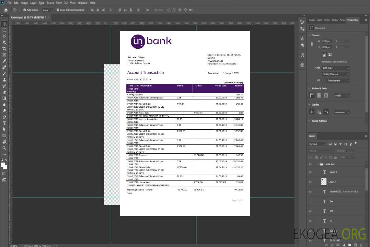Select the Horizontal Type tool

[4, 123]
